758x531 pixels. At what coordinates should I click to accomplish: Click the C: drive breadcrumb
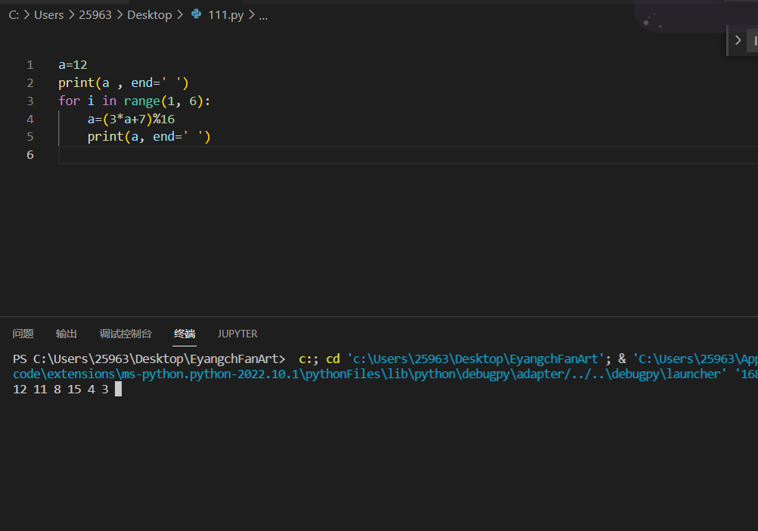[x=14, y=15]
